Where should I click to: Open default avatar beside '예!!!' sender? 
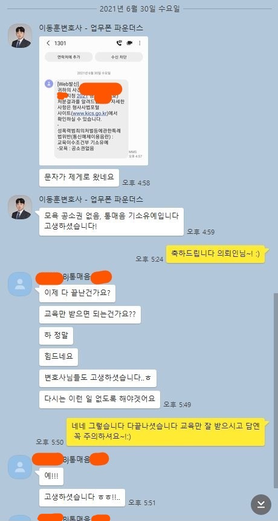point(20,467)
